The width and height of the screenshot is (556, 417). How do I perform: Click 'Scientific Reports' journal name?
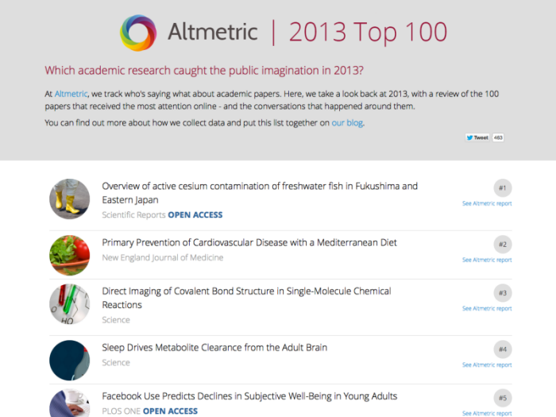(133, 215)
